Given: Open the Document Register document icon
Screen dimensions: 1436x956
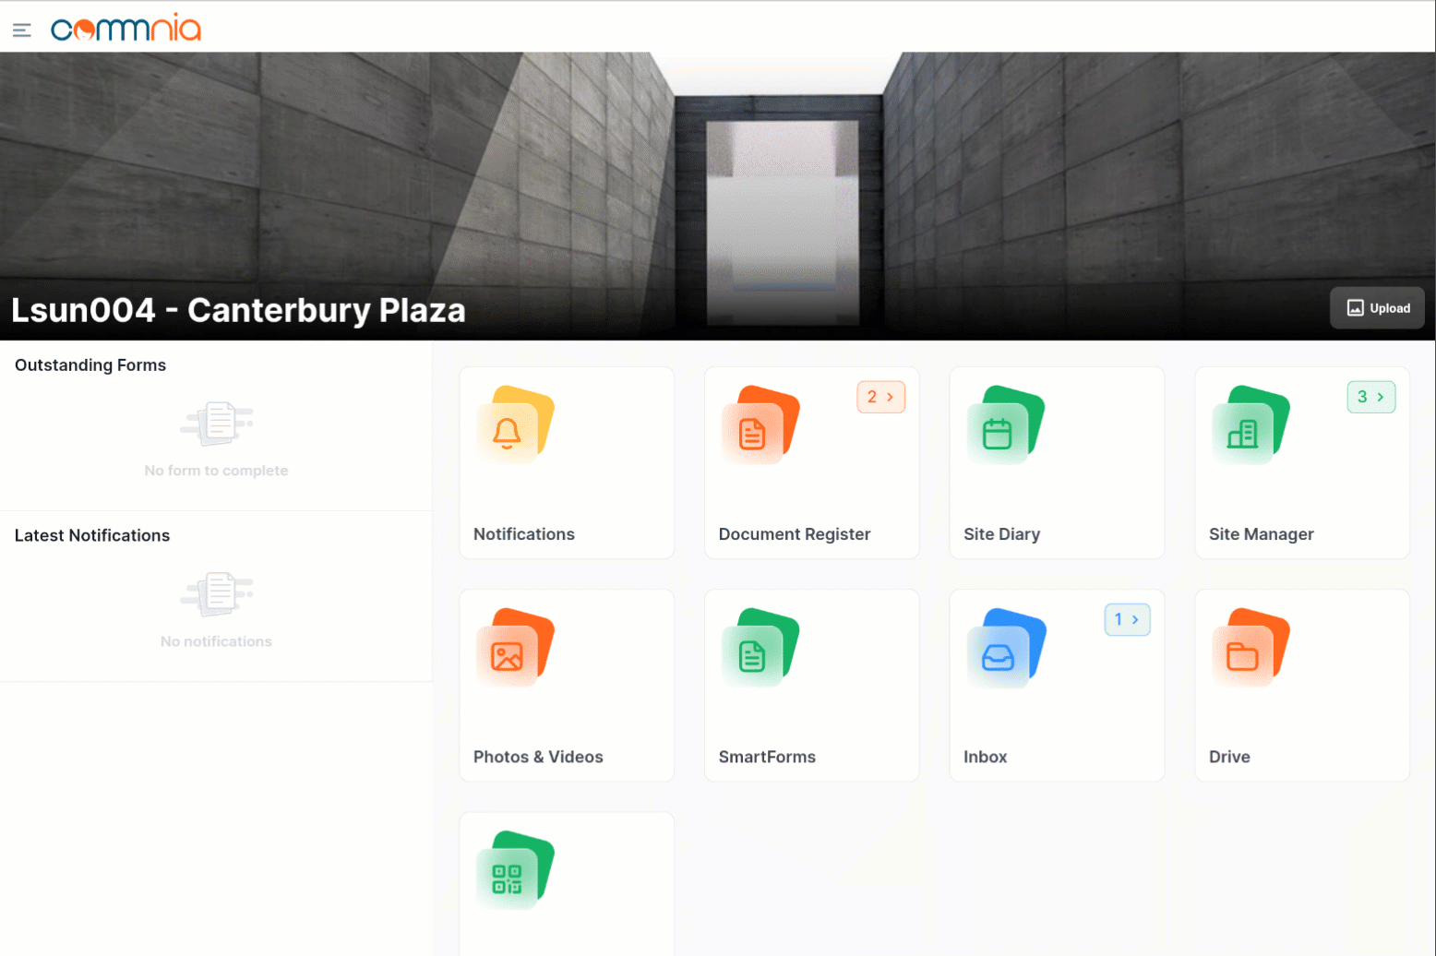Looking at the screenshot, I should click(760, 424).
